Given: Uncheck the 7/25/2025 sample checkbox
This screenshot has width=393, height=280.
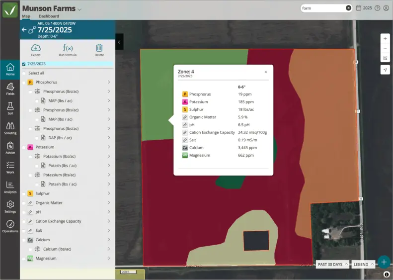Looking at the screenshot, I should click(x=23, y=64).
